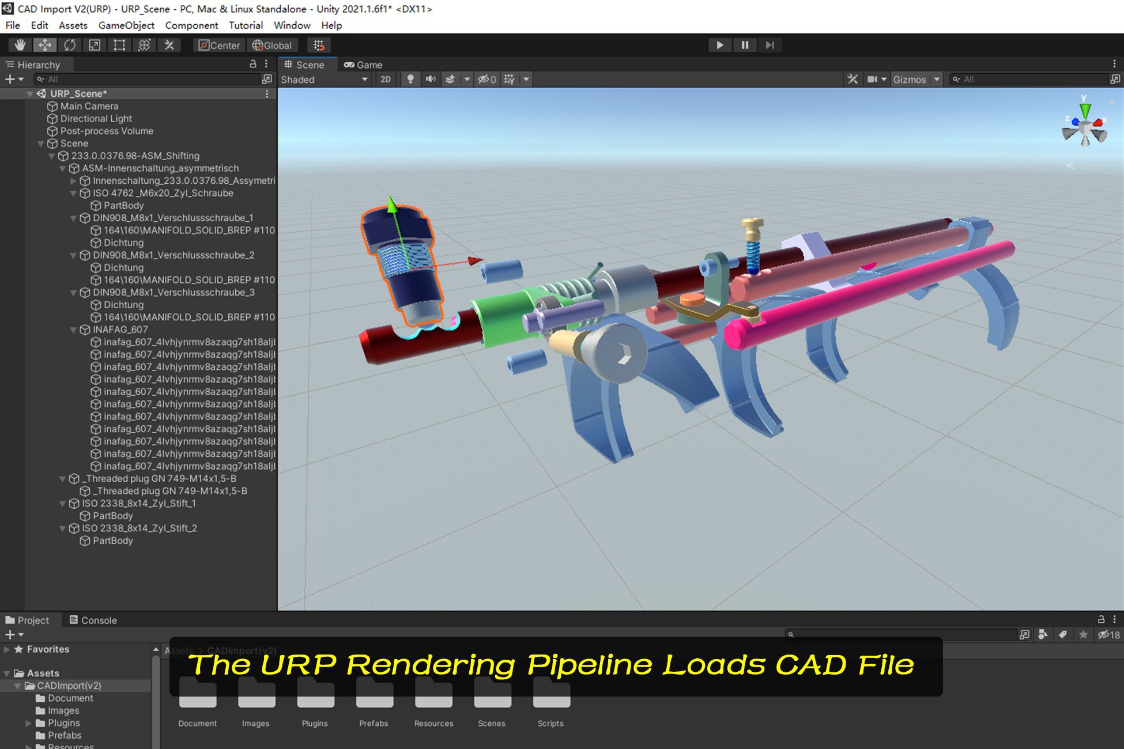1124x749 pixels.
Task: Toggle 2D view mode in the Scene view
Action: pyautogui.click(x=385, y=80)
